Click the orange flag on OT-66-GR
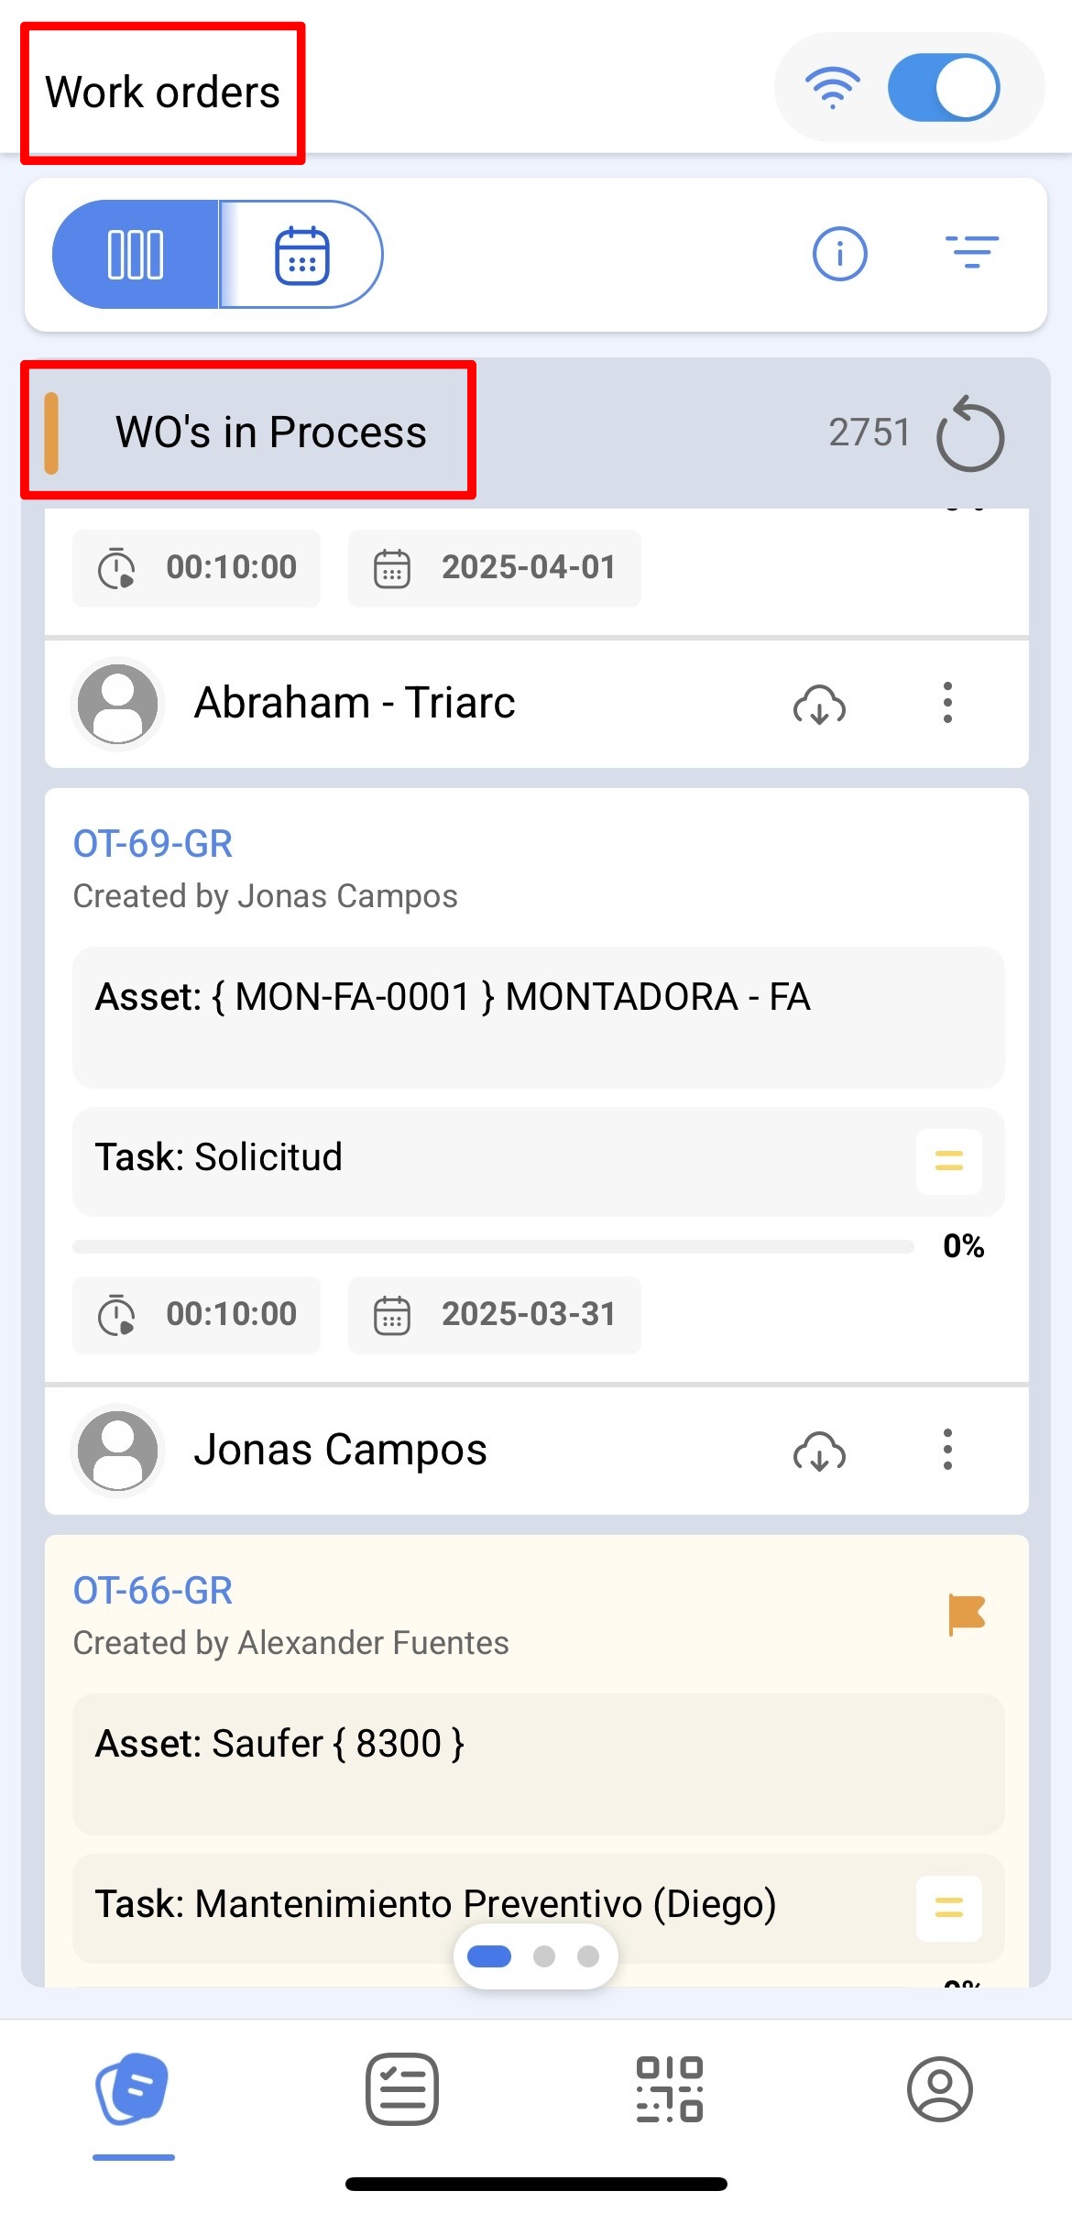 (x=967, y=1614)
